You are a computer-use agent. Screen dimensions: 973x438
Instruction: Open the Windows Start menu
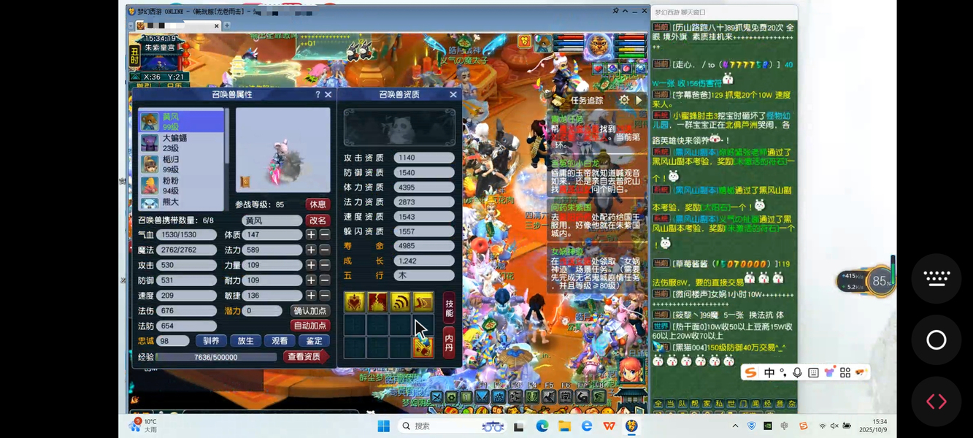tap(383, 426)
